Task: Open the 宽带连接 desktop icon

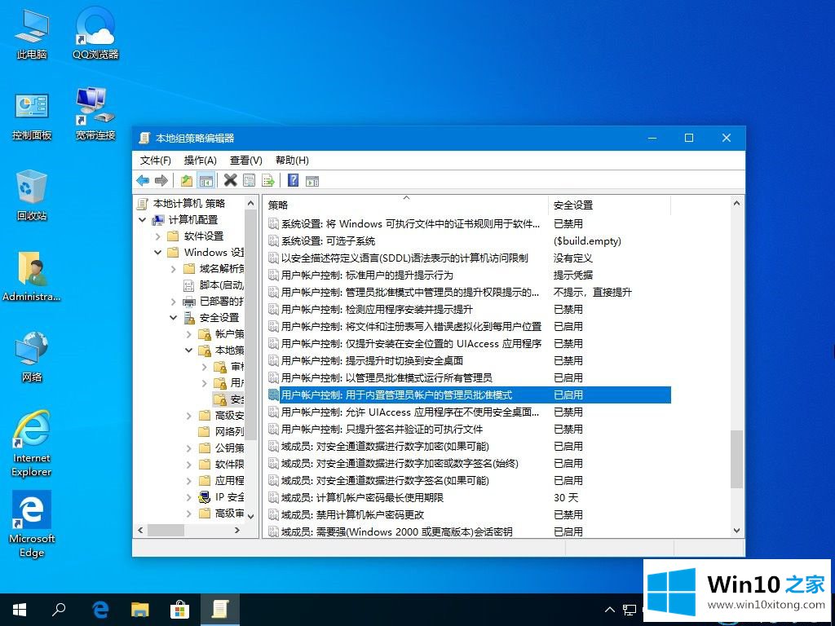Action: [95, 114]
